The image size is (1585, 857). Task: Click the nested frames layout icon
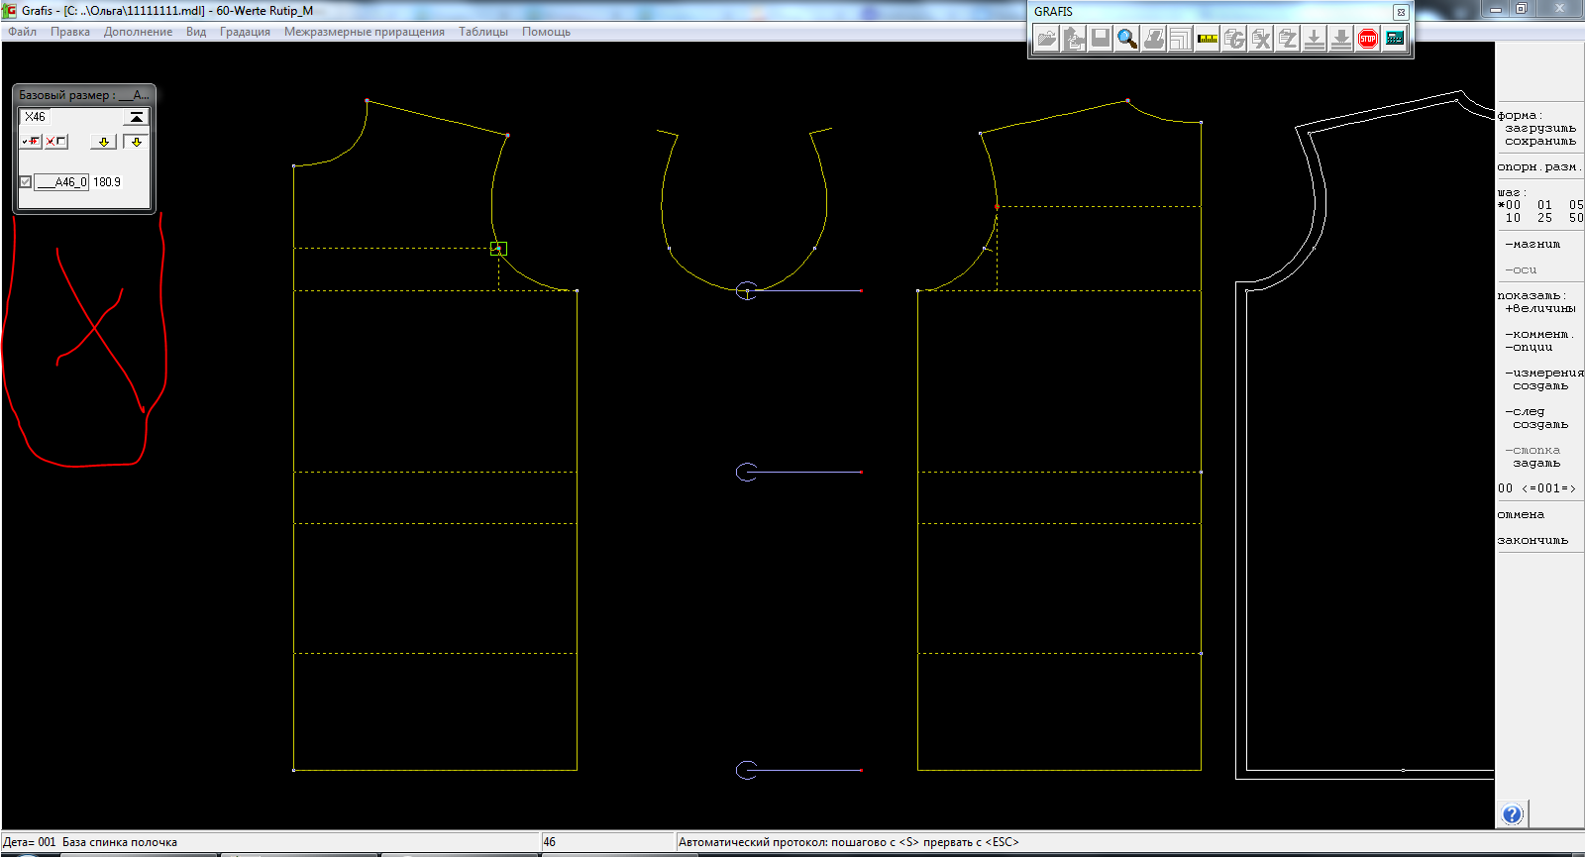tap(1181, 39)
